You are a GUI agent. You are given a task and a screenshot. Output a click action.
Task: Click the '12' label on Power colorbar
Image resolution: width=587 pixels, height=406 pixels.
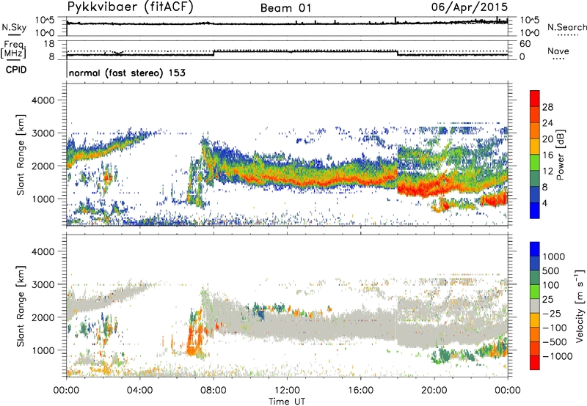pos(547,171)
